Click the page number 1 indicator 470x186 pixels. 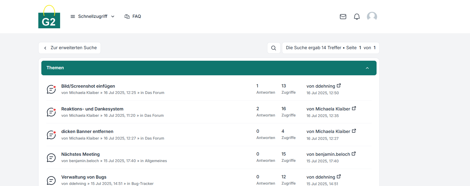[x=360, y=48]
